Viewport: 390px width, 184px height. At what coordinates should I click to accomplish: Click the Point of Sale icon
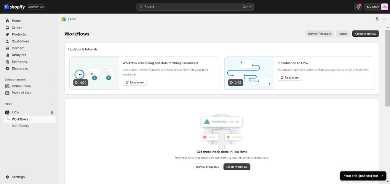(7, 93)
